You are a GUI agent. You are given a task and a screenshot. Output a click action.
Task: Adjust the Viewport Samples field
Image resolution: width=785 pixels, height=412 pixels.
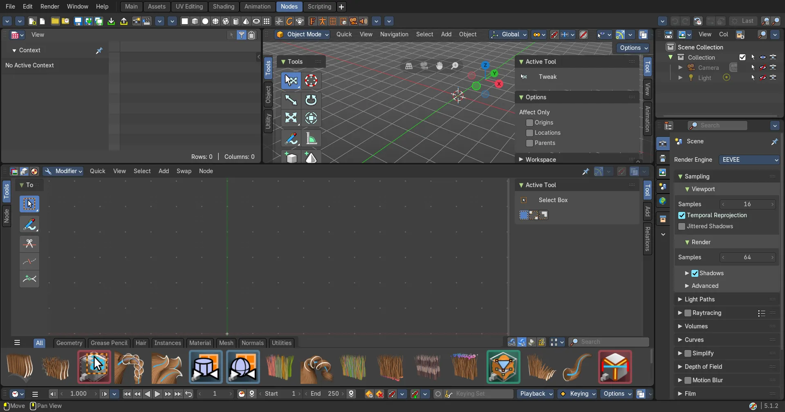[x=747, y=204]
